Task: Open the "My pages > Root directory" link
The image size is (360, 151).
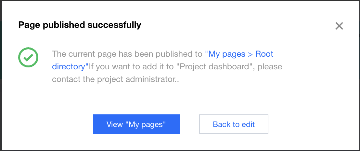Action: [239, 54]
